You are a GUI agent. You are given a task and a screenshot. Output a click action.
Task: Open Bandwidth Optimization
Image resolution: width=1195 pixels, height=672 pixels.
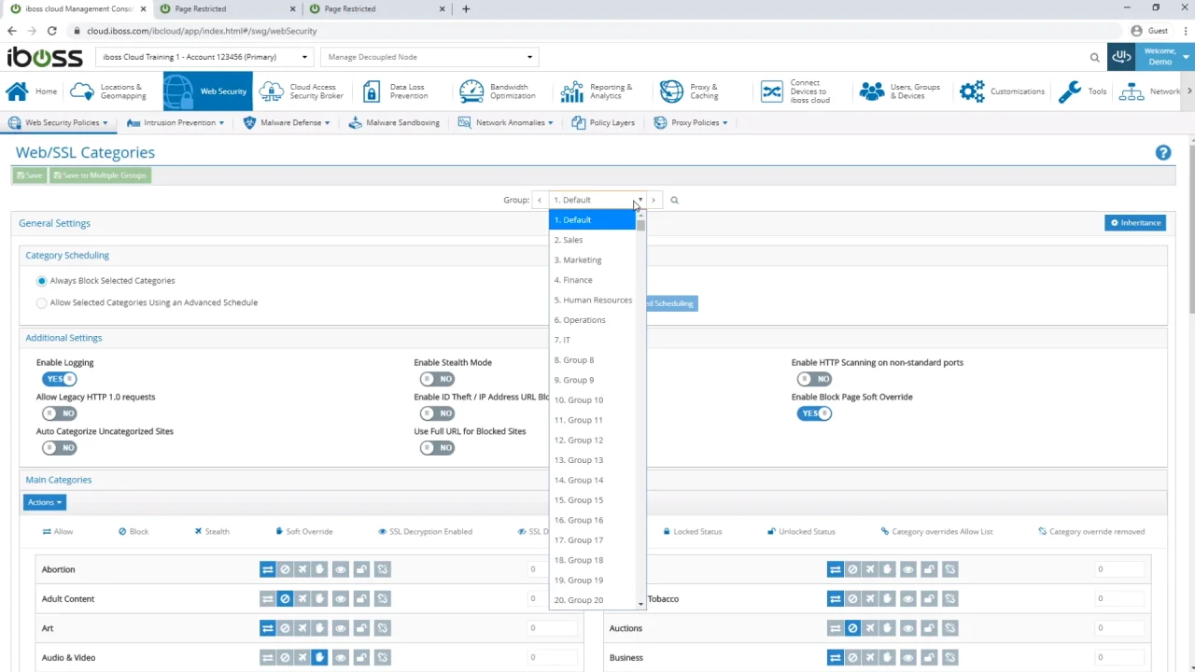coord(499,91)
